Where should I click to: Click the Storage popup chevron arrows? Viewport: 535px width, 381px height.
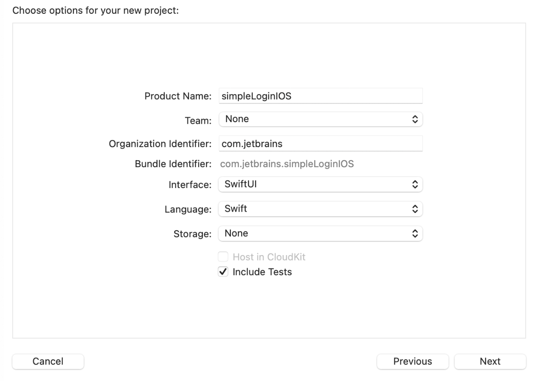coord(414,233)
